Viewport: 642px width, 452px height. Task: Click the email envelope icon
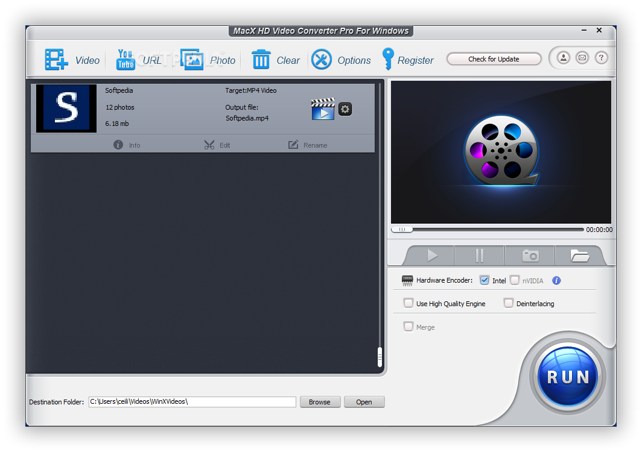(582, 58)
